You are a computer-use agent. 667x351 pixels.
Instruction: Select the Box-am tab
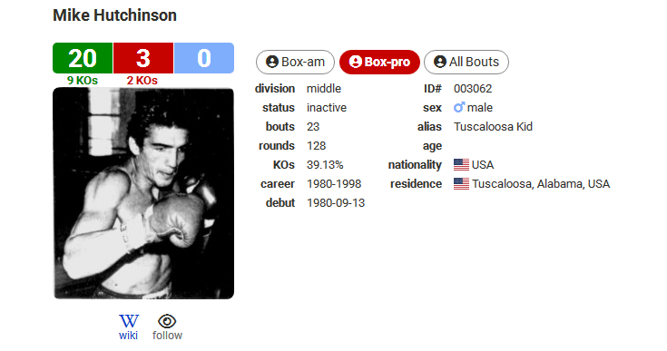point(295,62)
